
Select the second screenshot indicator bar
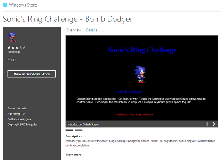click(79, 130)
